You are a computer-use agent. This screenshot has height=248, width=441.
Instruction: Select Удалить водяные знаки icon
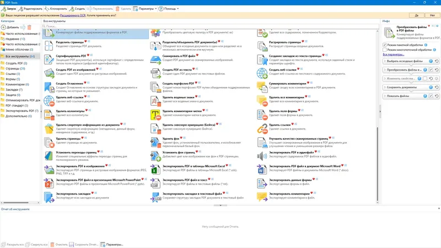pyautogui.click(x=155, y=101)
